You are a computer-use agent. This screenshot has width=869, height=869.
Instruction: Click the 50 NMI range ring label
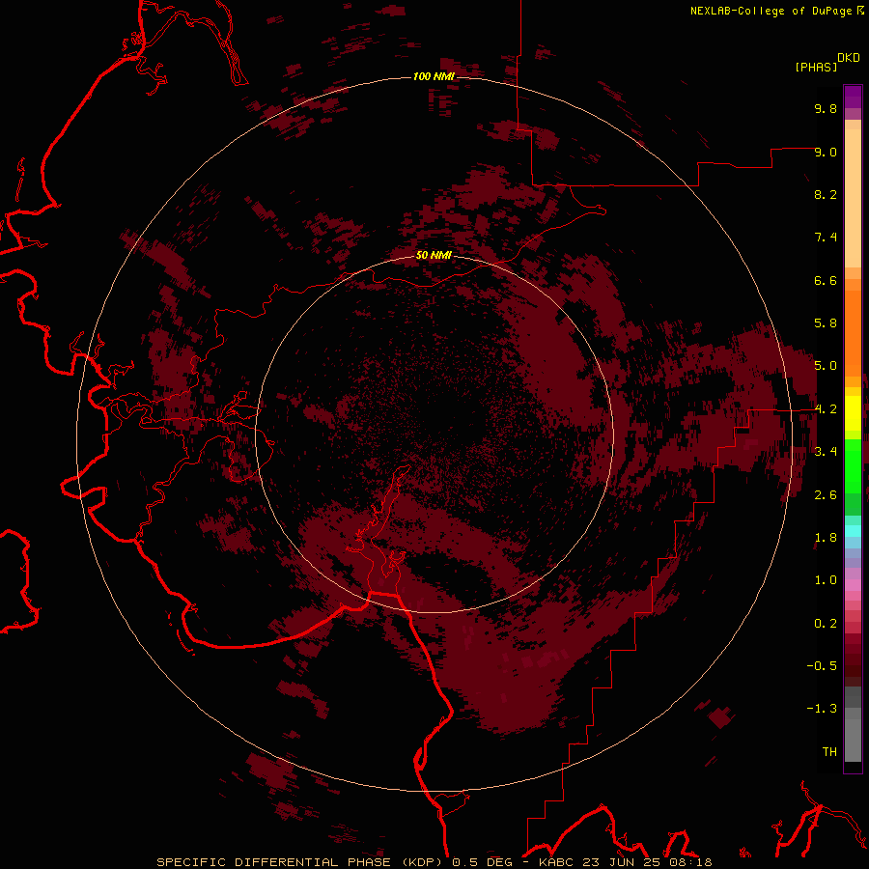434,256
